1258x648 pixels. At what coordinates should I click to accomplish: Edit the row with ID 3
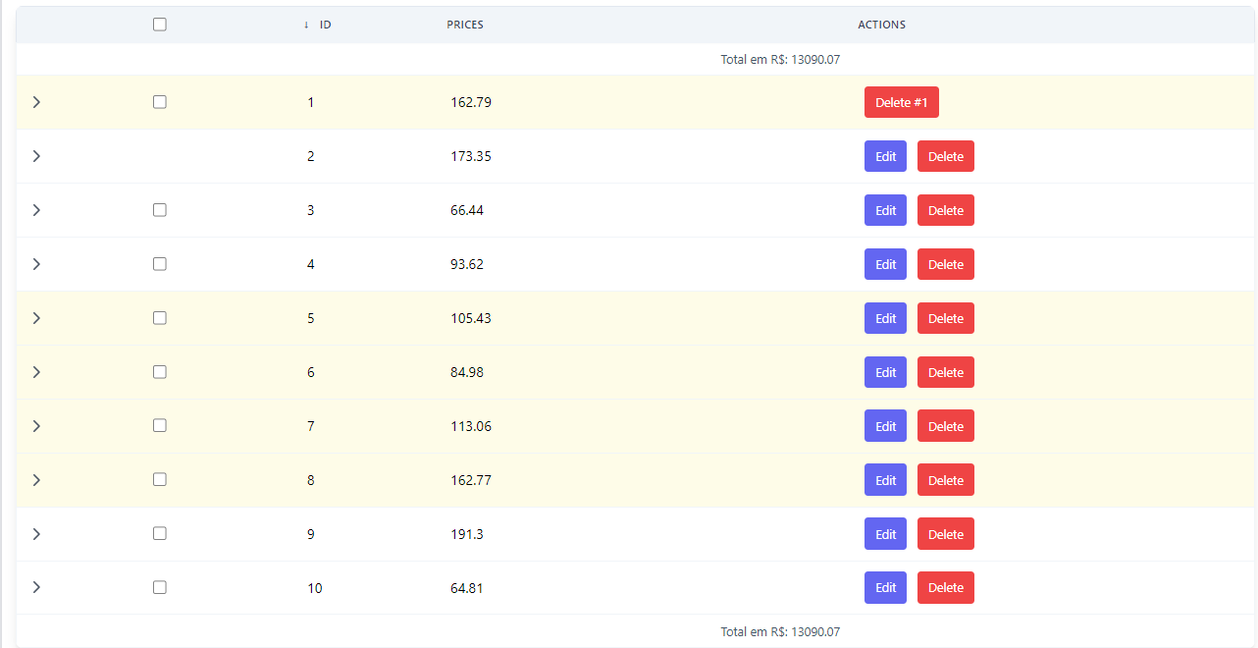[885, 210]
